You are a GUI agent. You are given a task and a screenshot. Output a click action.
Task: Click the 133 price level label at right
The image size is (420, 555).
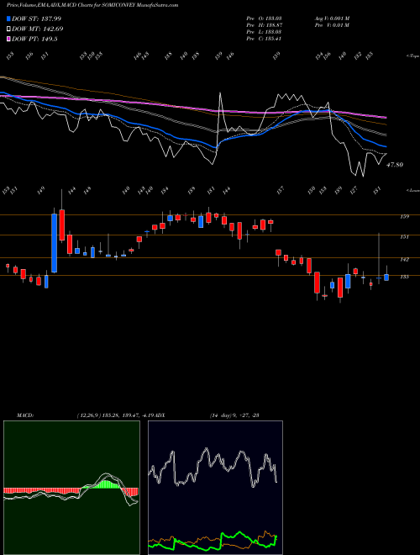coord(404,277)
